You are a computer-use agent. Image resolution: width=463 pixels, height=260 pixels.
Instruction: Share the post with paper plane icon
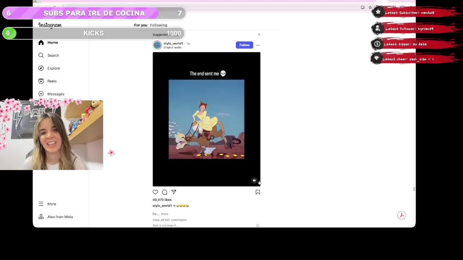pos(174,192)
